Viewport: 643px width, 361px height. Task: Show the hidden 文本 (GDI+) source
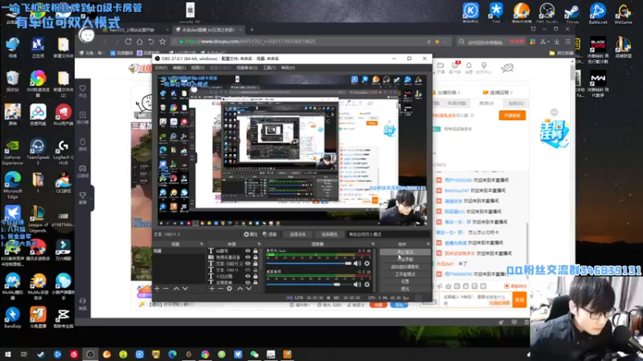[248, 270]
